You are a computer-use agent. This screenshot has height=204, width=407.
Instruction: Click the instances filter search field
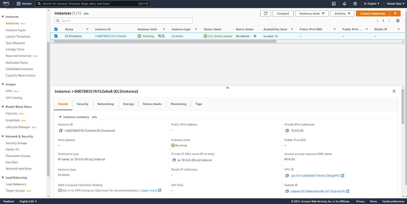[x=123, y=21]
